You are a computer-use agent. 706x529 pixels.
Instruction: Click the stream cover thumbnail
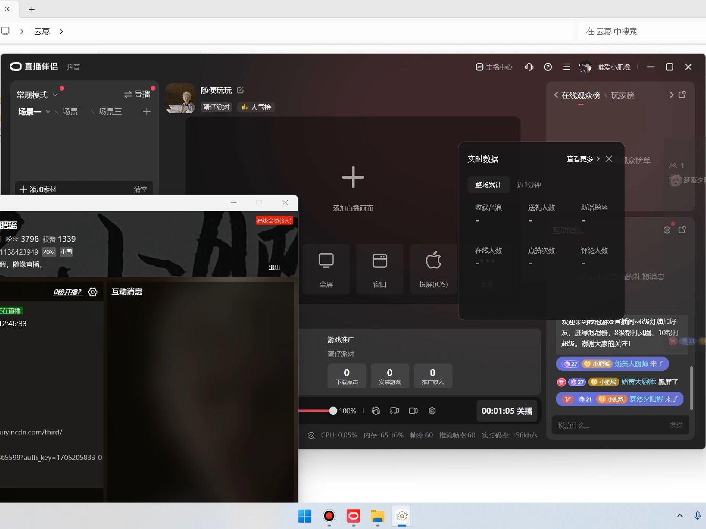pos(181,98)
